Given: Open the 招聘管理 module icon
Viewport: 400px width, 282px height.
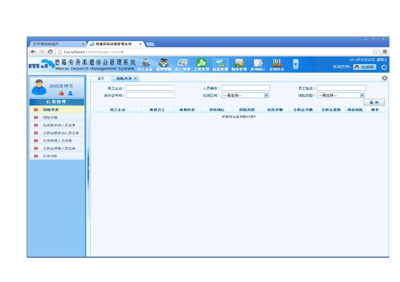Looking at the screenshot, I should (164, 65).
